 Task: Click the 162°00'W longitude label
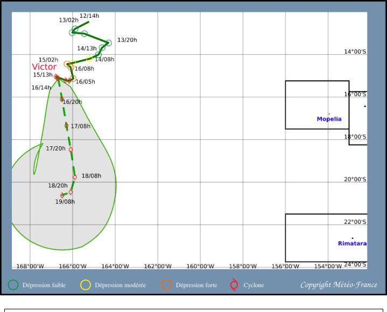158,266
